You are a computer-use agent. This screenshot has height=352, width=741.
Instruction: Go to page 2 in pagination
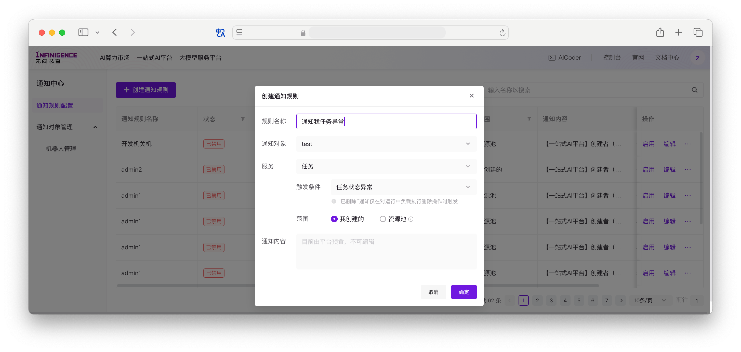(537, 301)
